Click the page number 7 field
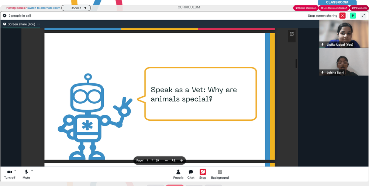 click(147, 161)
